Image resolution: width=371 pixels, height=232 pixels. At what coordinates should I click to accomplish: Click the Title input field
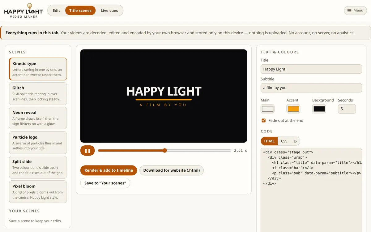[x=311, y=69]
